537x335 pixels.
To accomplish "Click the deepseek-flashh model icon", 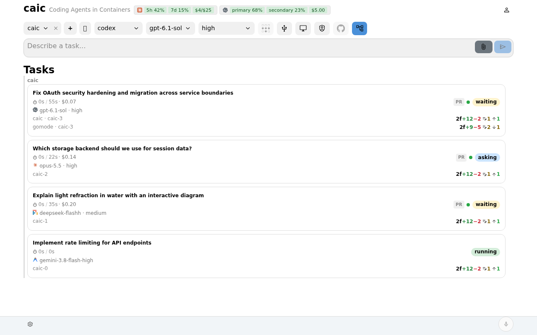I will point(35,212).
